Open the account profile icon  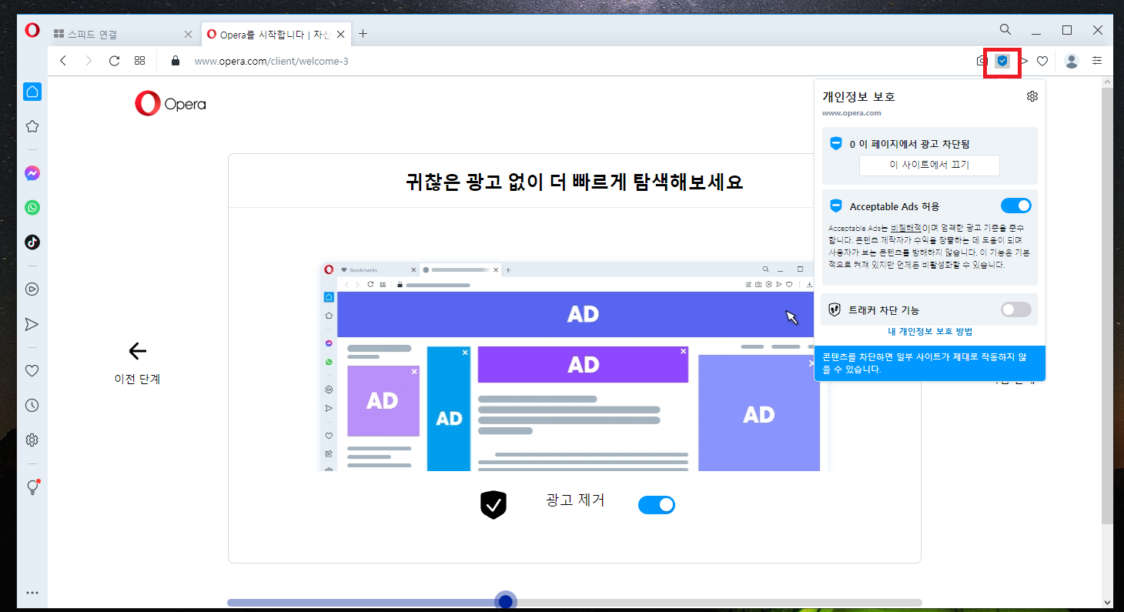pyautogui.click(x=1072, y=61)
